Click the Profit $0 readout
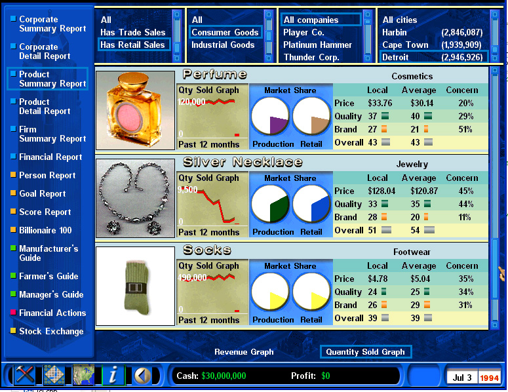508x392 pixels. 311,376
